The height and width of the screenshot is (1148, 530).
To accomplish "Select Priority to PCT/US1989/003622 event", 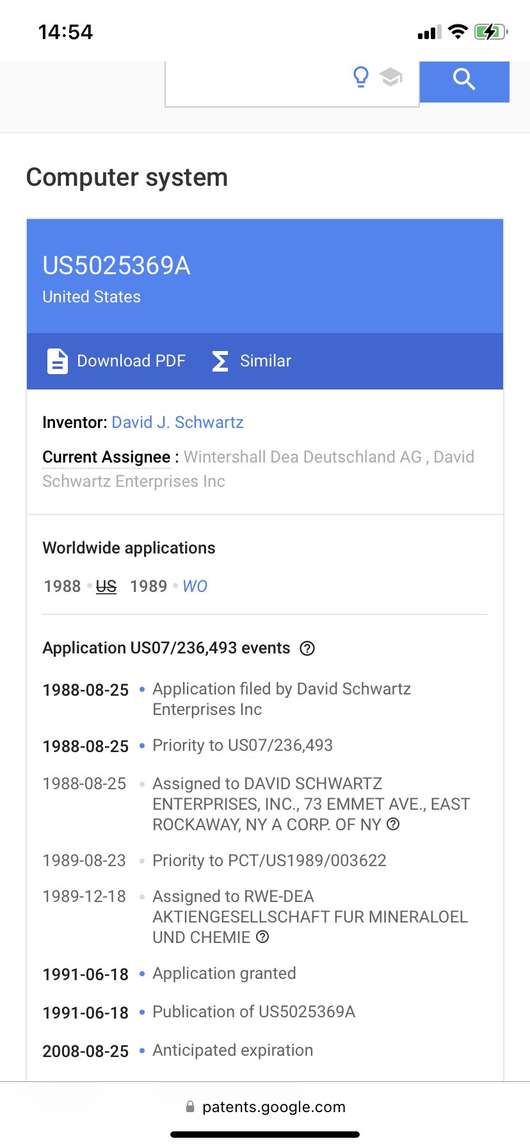I will (269, 861).
